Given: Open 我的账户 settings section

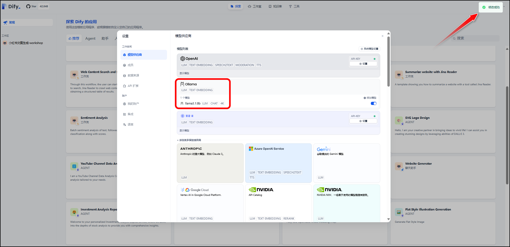Looking at the screenshot, I should (x=144, y=104).
